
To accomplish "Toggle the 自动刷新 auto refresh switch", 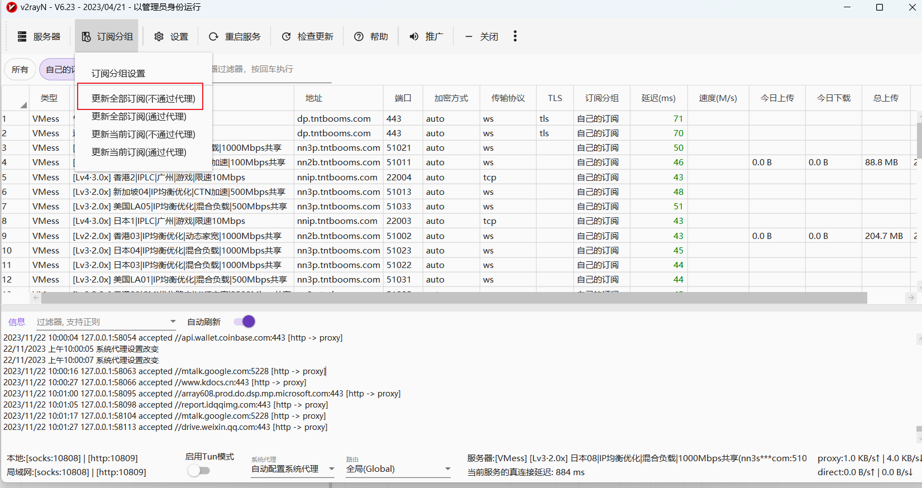I will (245, 322).
